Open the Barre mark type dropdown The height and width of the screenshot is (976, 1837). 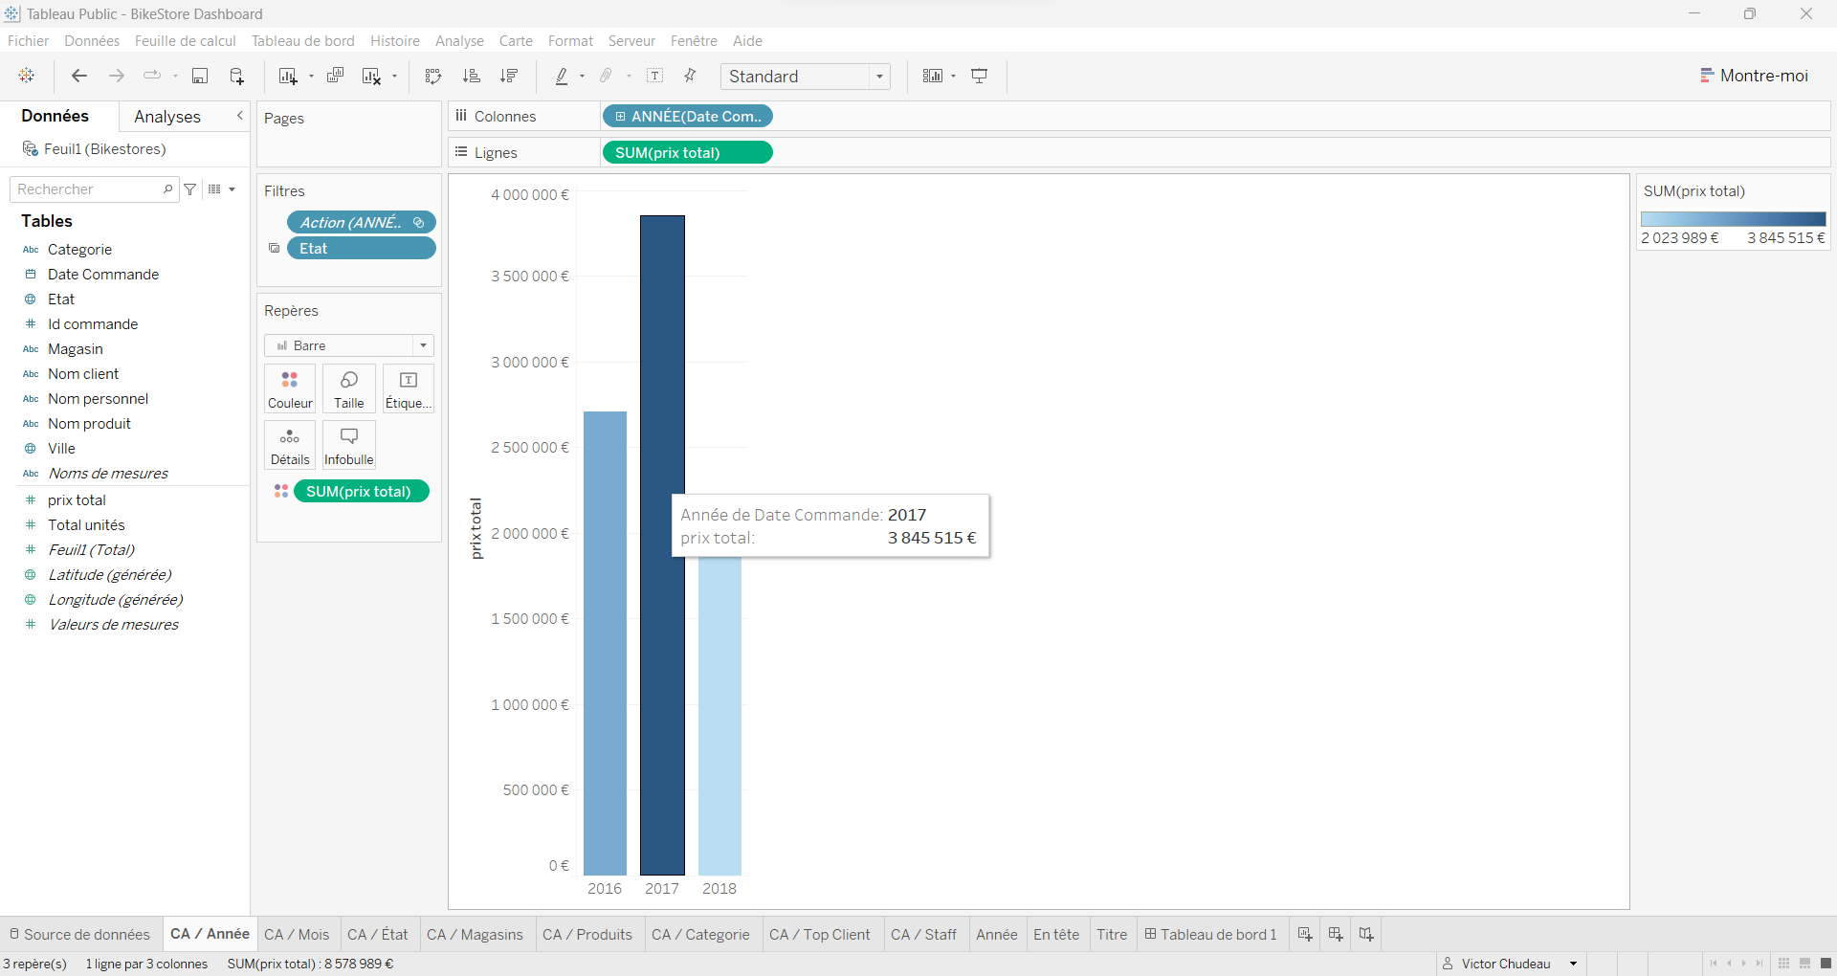click(x=422, y=345)
